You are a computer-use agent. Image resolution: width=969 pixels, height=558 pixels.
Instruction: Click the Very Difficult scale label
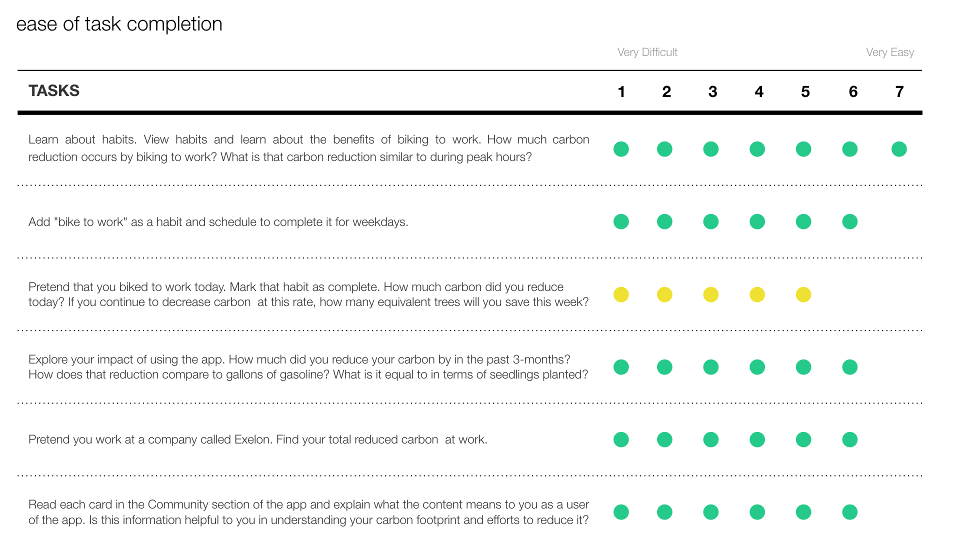[x=647, y=52]
